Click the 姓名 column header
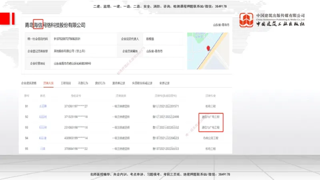The image size is (320, 180). click(43, 96)
